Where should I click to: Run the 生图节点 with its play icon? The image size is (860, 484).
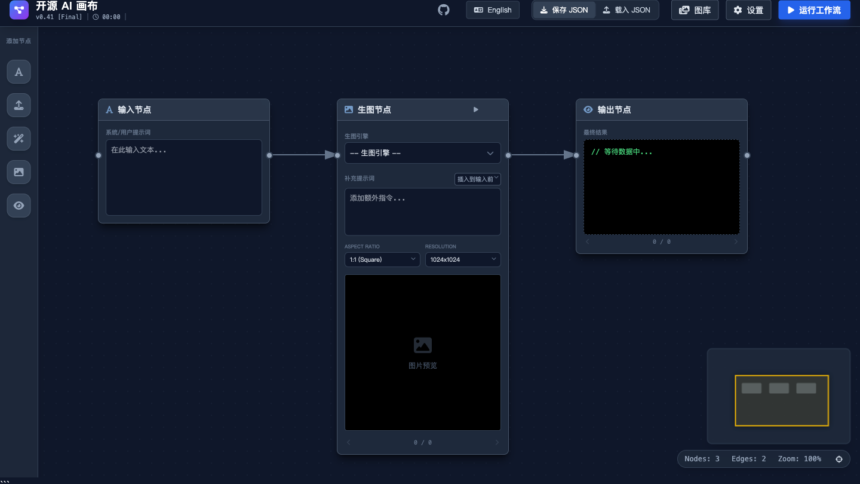tap(476, 109)
